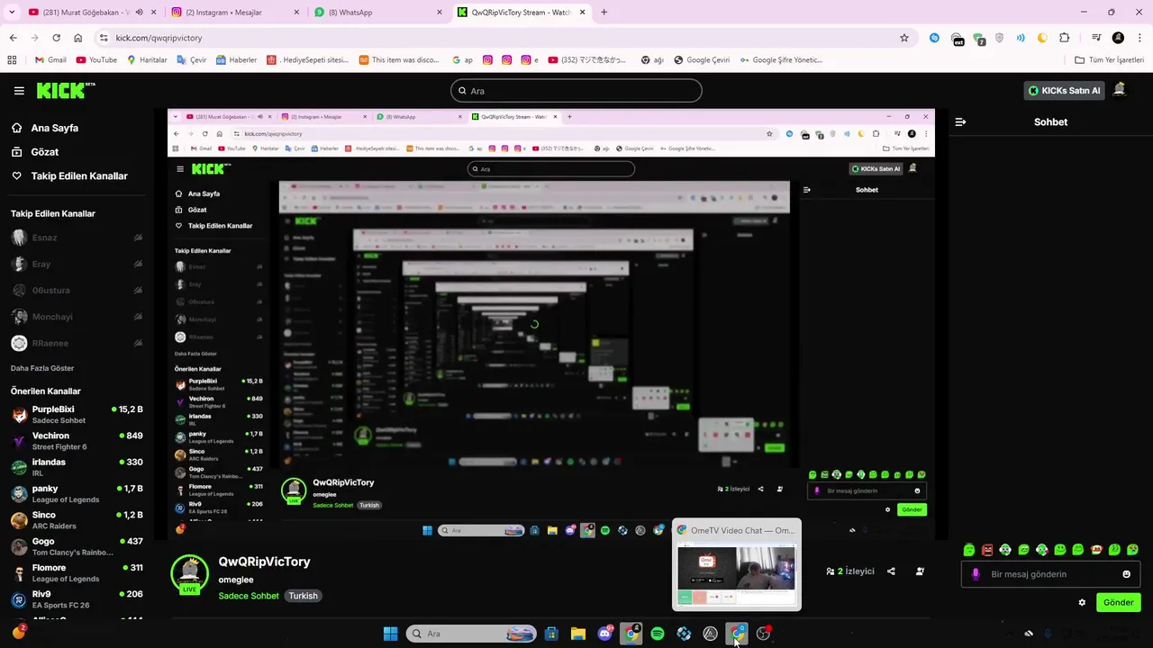Click the kick.com address bar
This screenshot has width=1153, height=648.
click(504, 38)
